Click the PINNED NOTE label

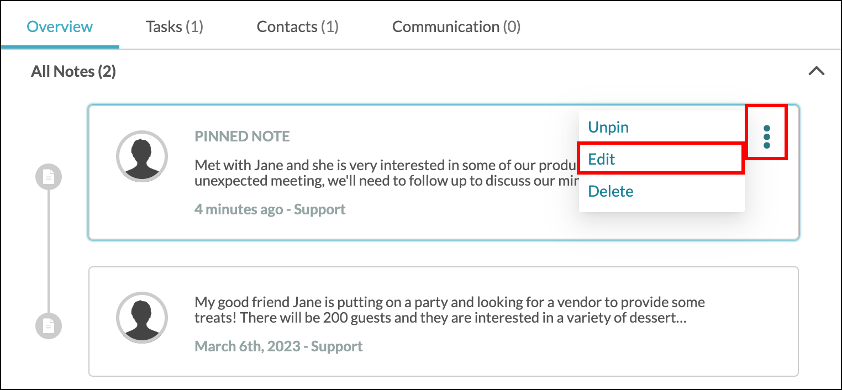(242, 136)
